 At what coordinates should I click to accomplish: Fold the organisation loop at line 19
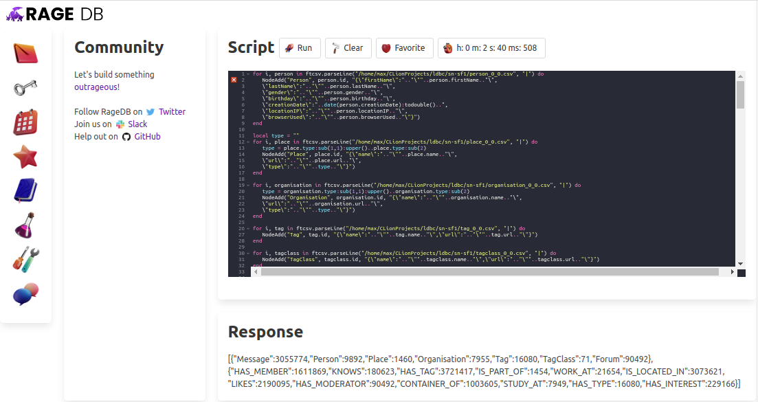click(x=249, y=185)
